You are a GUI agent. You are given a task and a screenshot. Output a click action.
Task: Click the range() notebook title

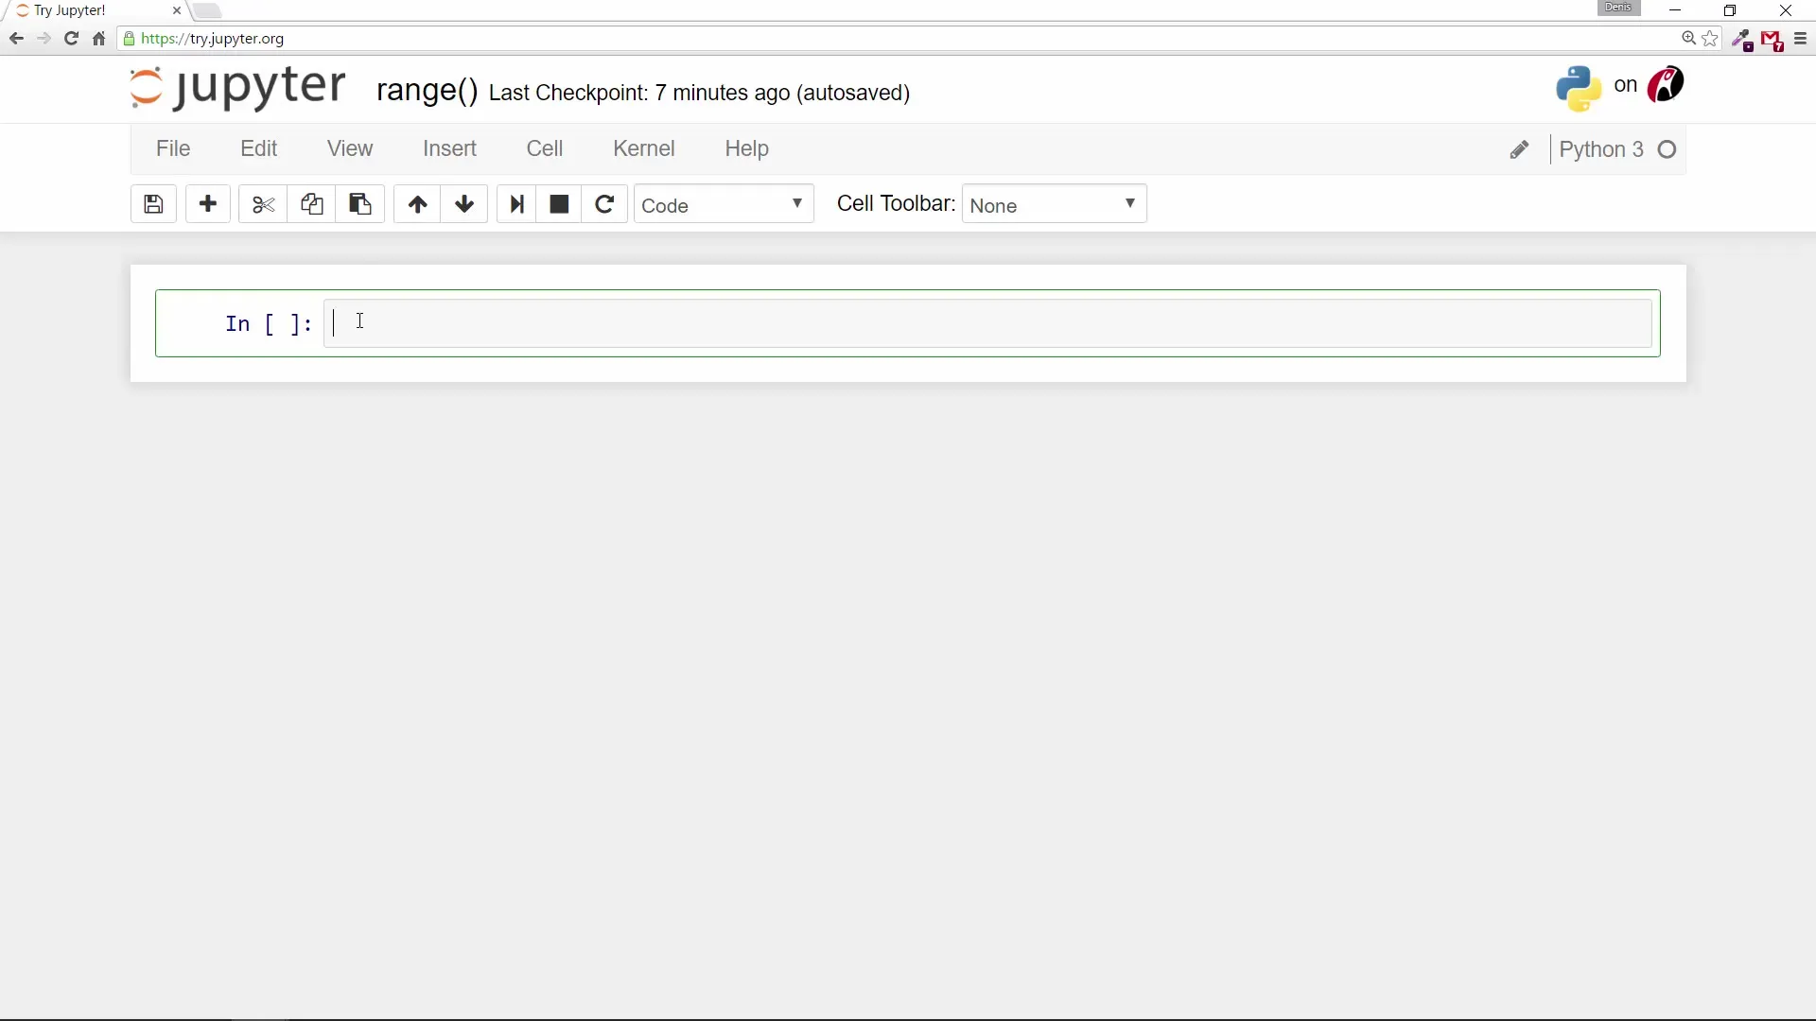coord(428,91)
